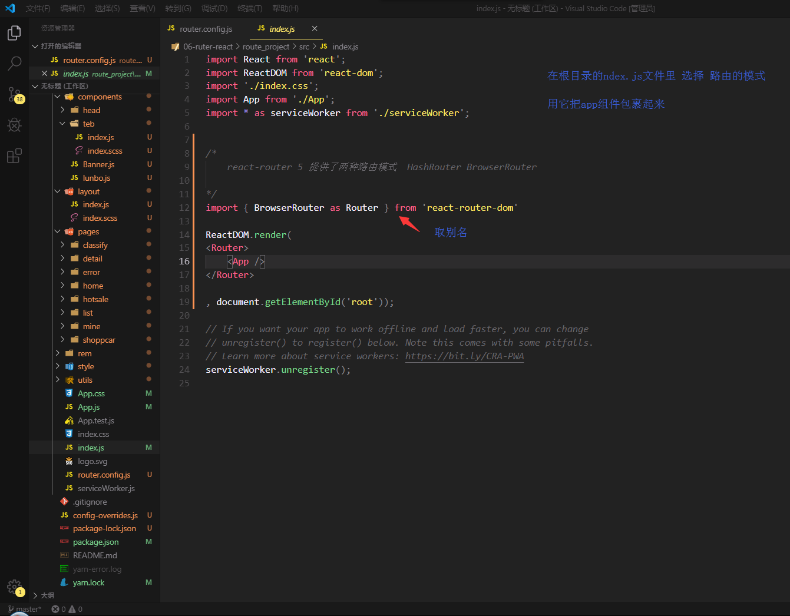This screenshot has width=790, height=616.
Task: Open the 转到(G) menu
Action: (x=178, y=8)
